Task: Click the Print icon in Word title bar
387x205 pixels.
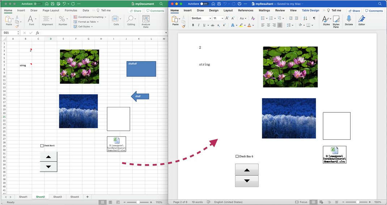Action: (x=238, y=4)
